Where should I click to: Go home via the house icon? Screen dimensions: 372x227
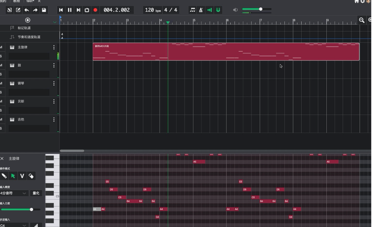(x=356, y=2)
